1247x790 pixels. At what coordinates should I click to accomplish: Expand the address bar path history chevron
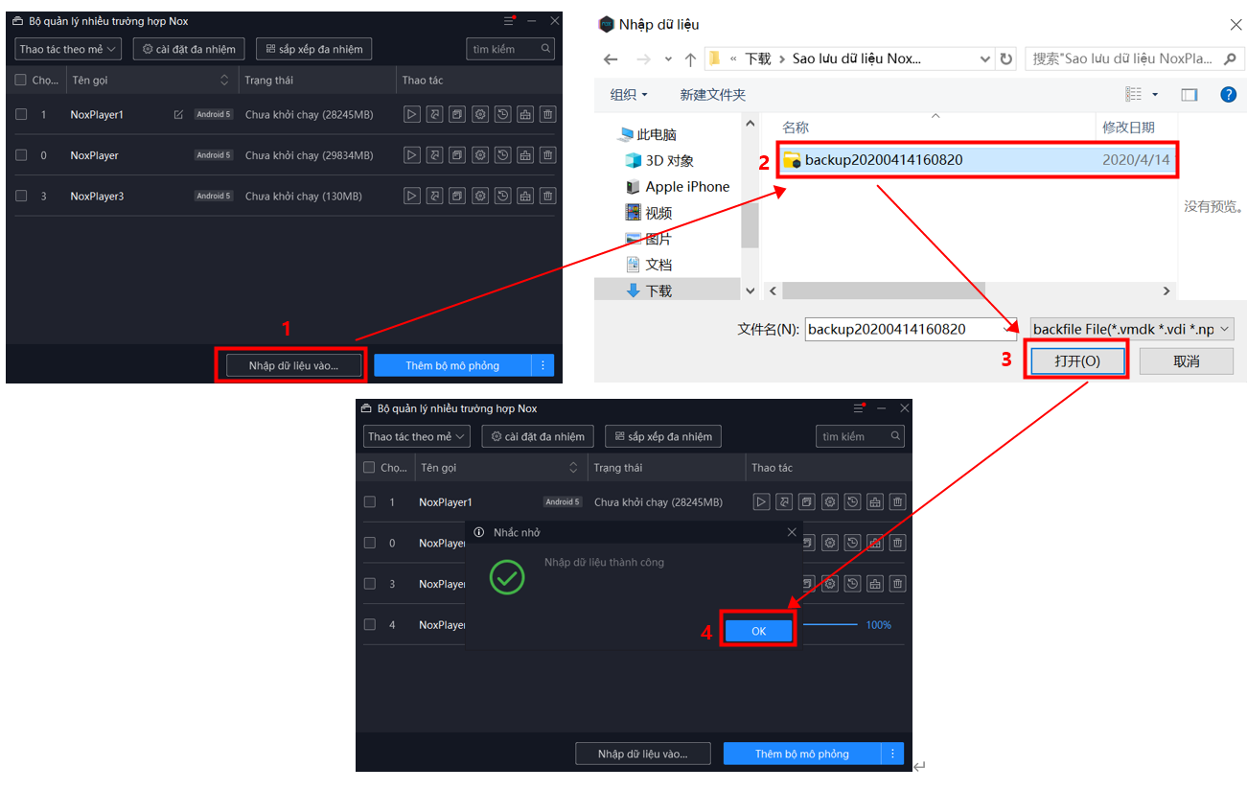point(985,59)
